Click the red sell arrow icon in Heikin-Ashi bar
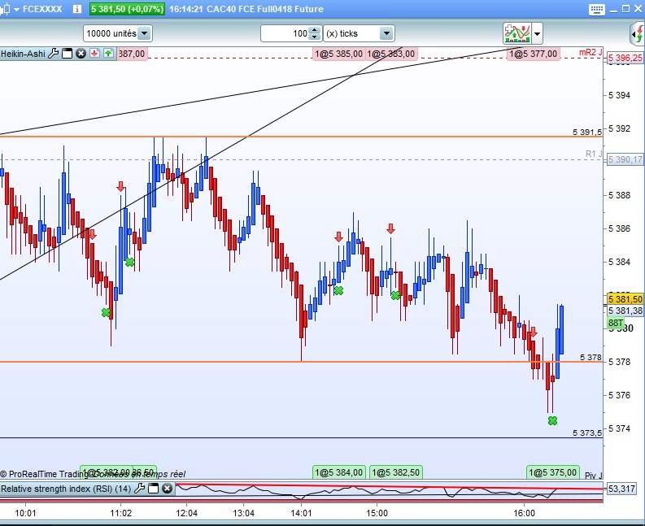This screenshot has height=526, width=645. click(x=94, y=54)
